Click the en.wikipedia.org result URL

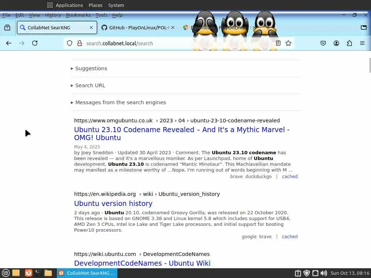[x=147, y=194]
